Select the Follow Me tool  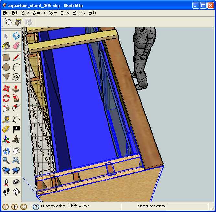16,98
